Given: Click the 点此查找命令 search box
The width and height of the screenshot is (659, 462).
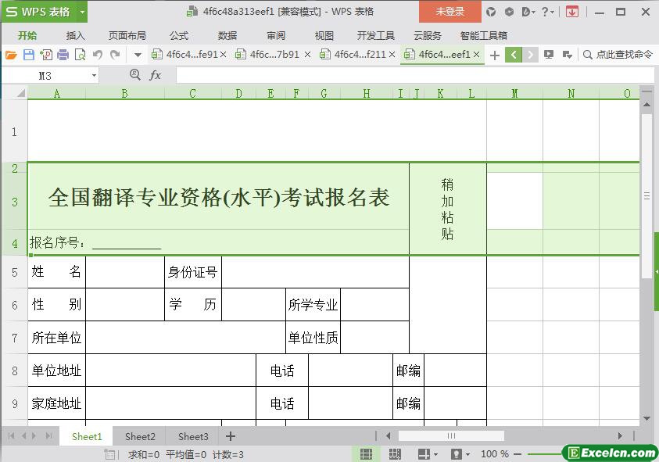Looking at the screenshot, I should (618, 55).
